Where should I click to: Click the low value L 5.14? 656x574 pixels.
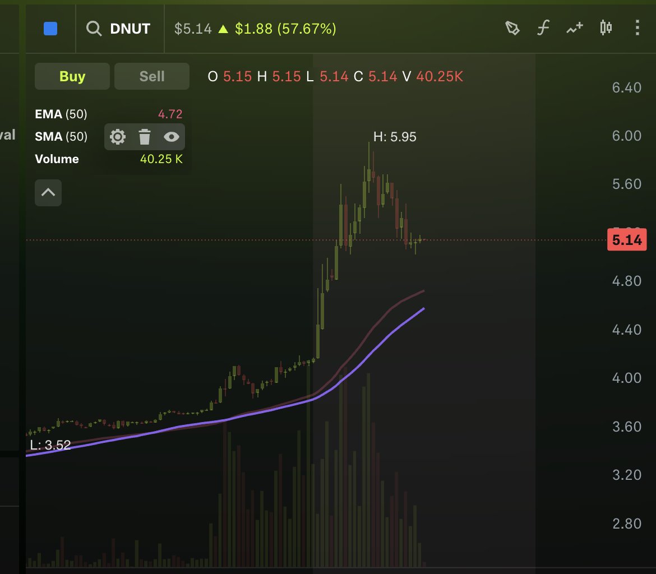(x=327, y=77)
